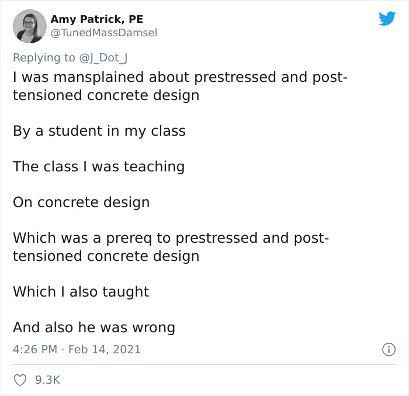Screen dimensions: 409x396
Task: Open Amy Patrick's profile picture
Action: pyautogui.click(x=29, y=26)
